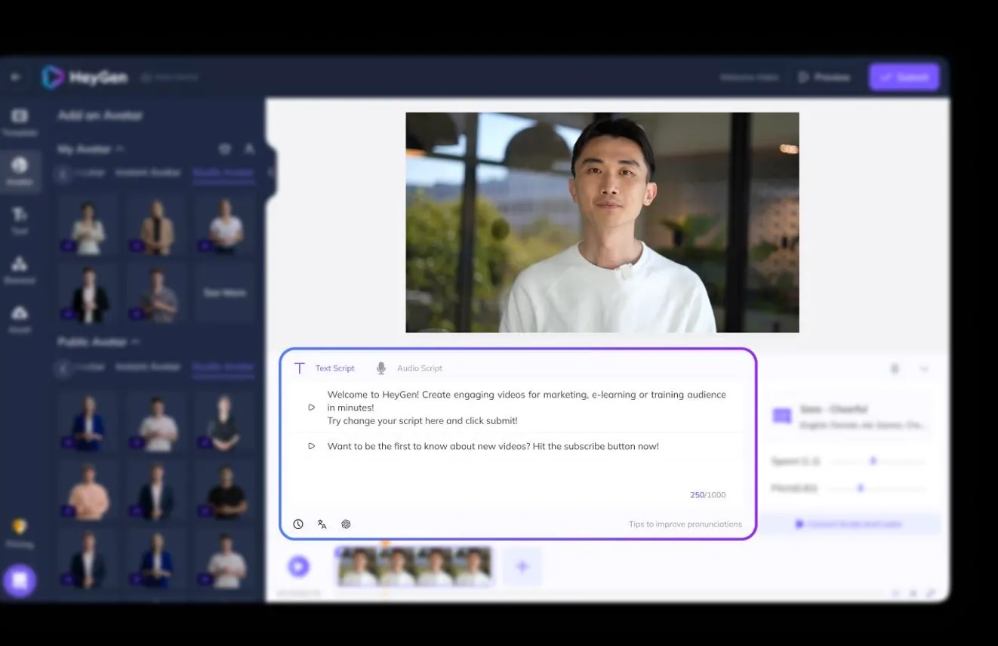Open Tips to improve pronunciations link
This screenshot has width=998, height=646.
tap(685, 524)
